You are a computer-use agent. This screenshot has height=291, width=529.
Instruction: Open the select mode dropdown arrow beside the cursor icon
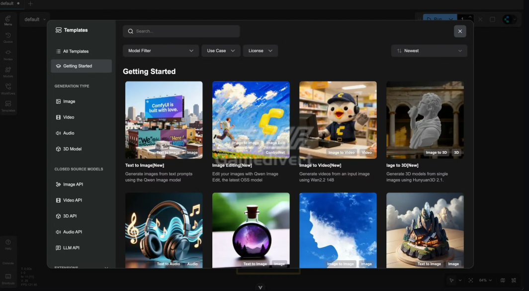tap(460, 280)
